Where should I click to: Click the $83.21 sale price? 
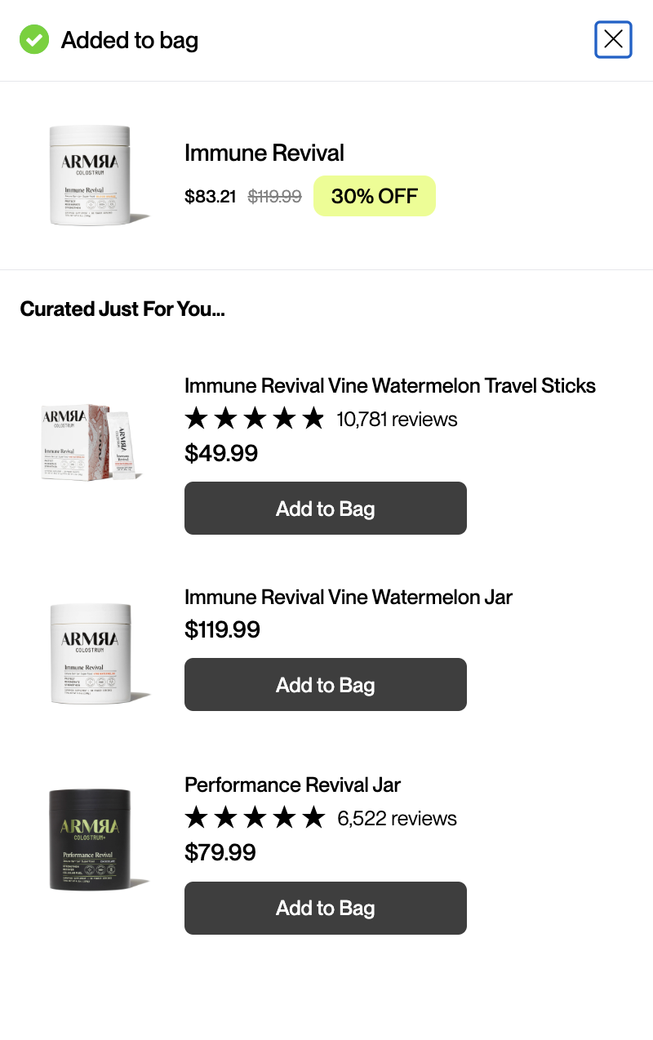point(211,197)
